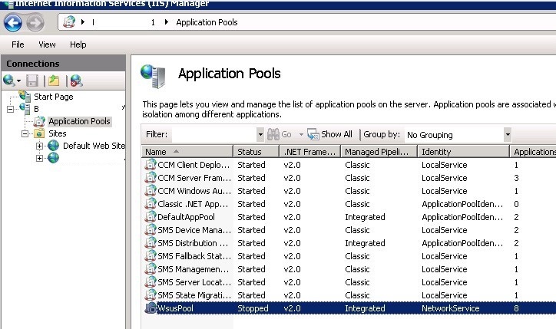Select SMS Fallback Stat... pool row
556x329 pixels.
click(349, 256)
